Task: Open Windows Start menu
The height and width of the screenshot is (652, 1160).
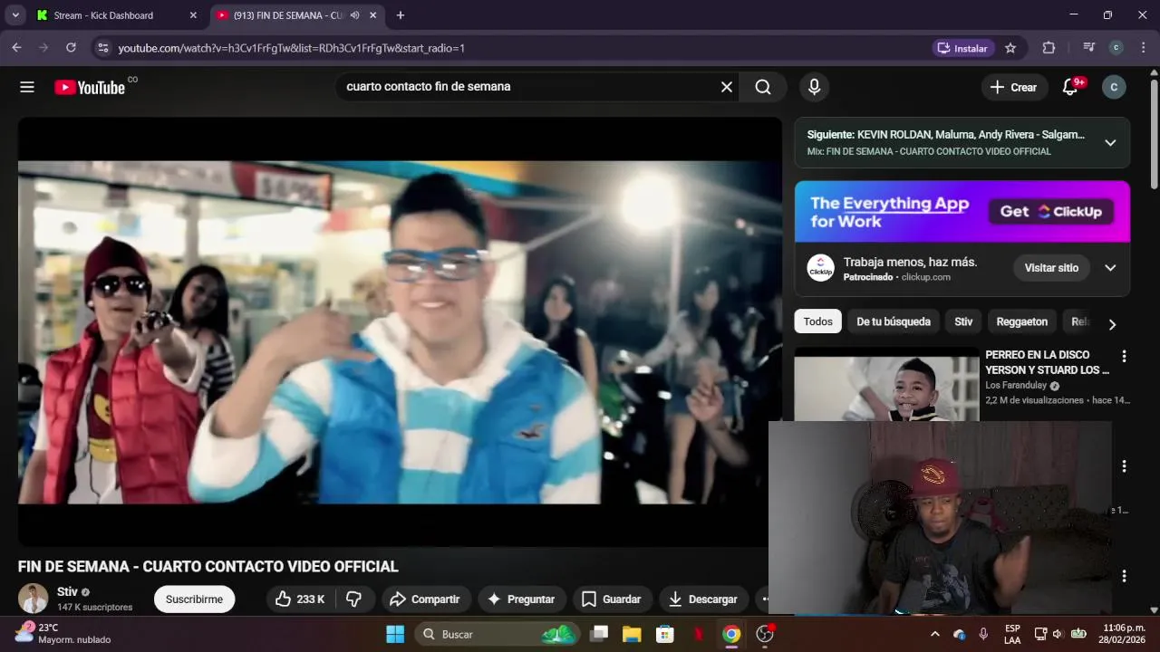Action: [395, 634]
